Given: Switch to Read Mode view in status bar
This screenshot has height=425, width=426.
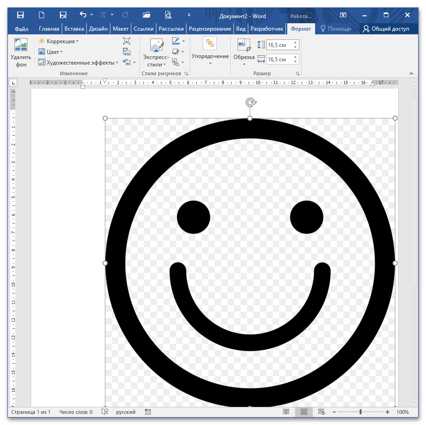Looking at the screenshot, I should click(286, 412).
